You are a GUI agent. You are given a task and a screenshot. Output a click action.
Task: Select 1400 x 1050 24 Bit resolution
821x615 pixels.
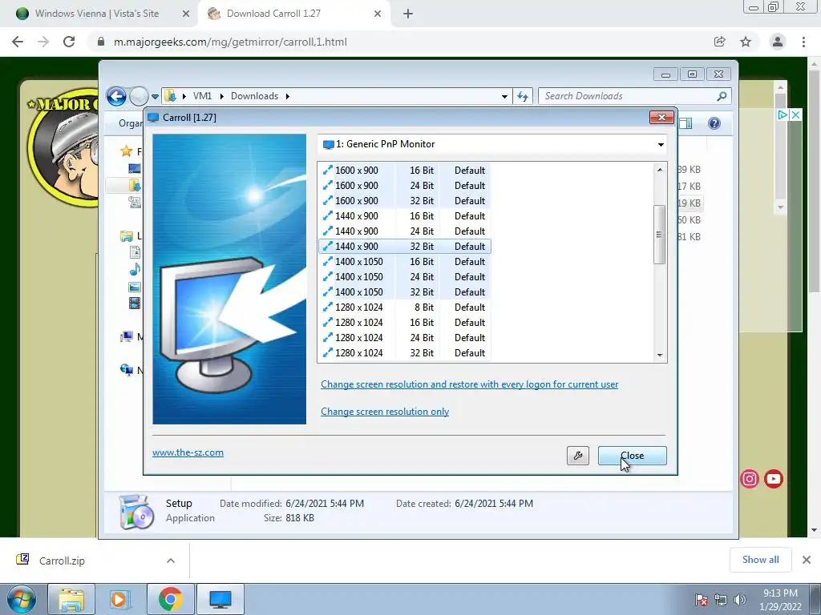(405, 276)
